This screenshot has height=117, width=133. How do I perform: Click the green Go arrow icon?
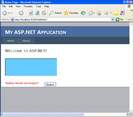click(x=117, y=19)
